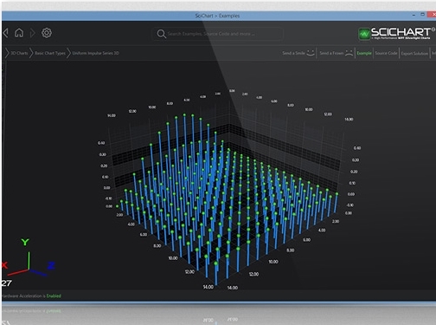Click the Export Solution button
Screen dimensions: 436x325
point(414,53)
